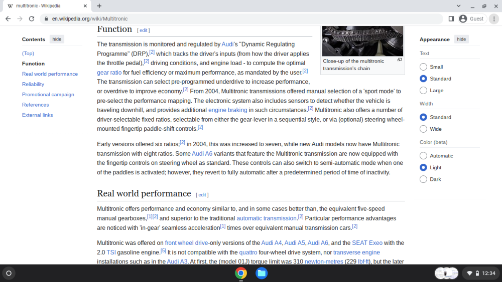Open the Audi link in Function paragraph
This screenshot has height=282, width=502.
[227, 44]
